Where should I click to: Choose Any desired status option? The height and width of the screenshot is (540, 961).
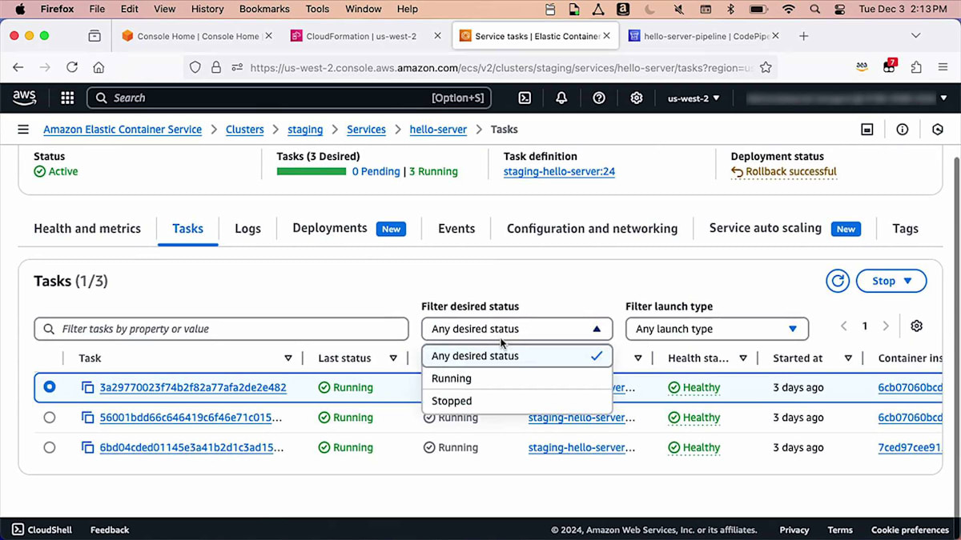517,356
